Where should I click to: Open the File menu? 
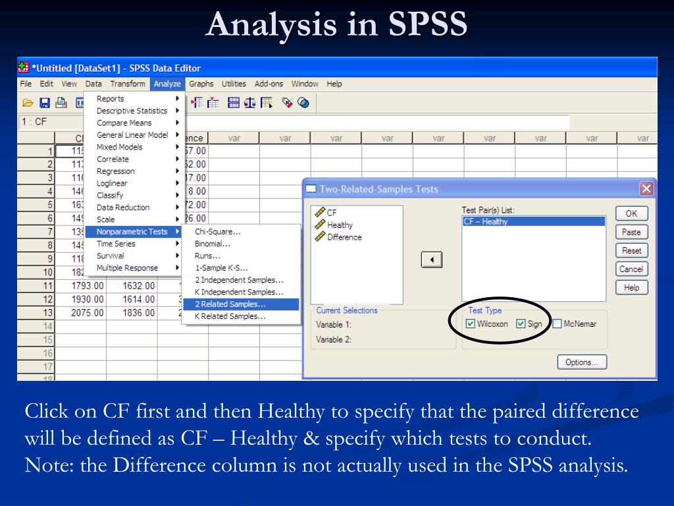click(26, 84)
